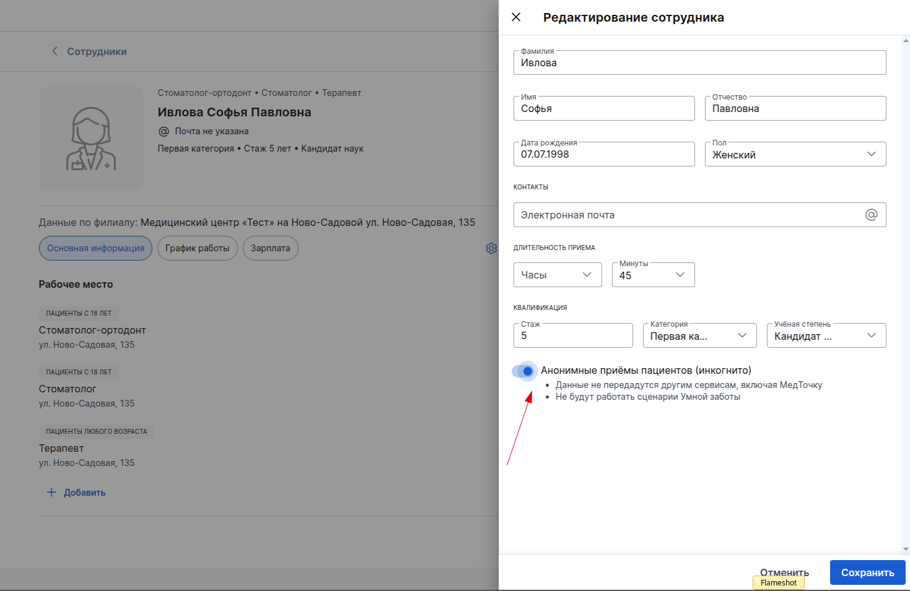Toggle the anonymous appointments (инкогнито) switch
910x591 pixels.
pyautogui.click(x=523, y=371)
